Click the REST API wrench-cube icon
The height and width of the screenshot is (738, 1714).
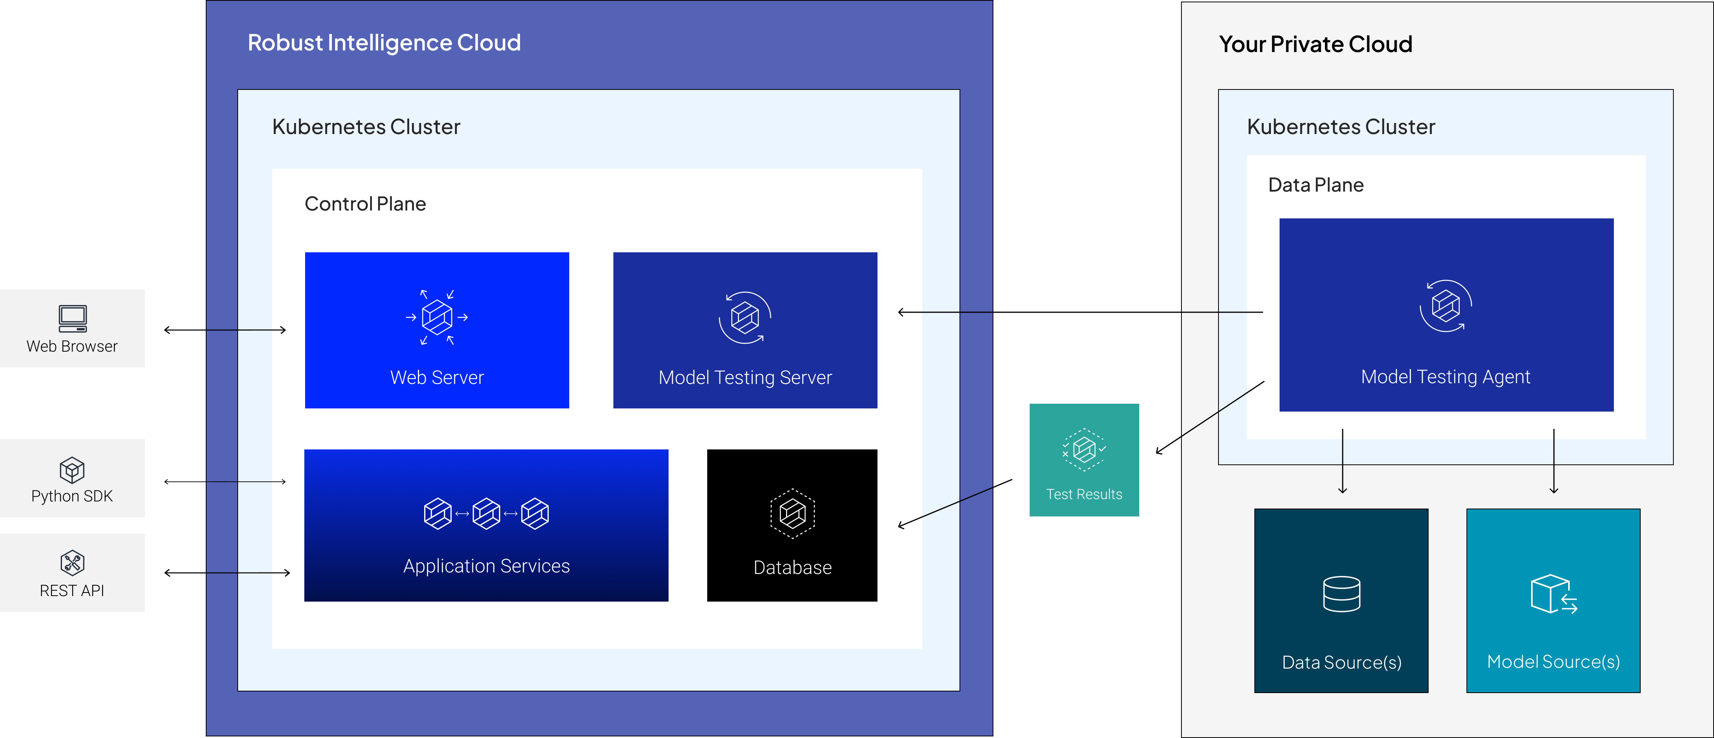pyautogui.click(x=72, y=563)
